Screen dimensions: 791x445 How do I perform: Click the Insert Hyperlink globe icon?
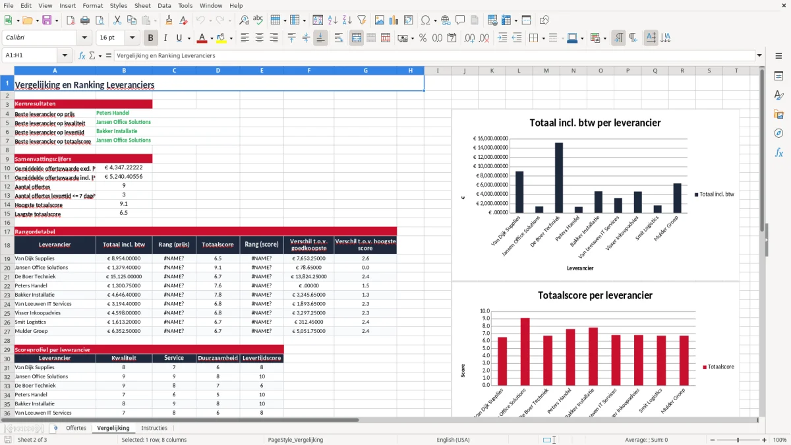coord(446,20)
